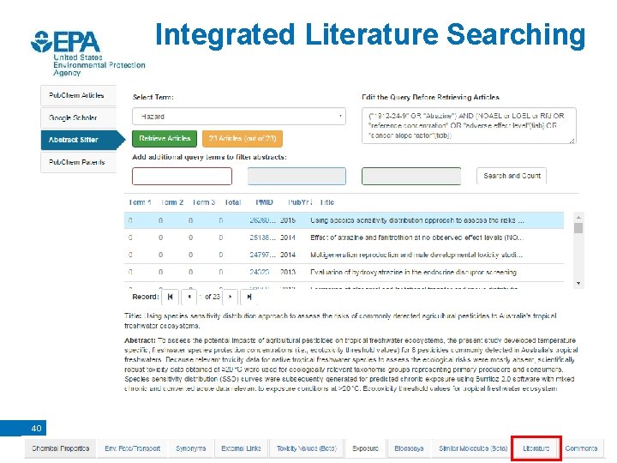Select the Multigeneration reproduction study row
Screen dimensions: 617x463
click(344, 256)
